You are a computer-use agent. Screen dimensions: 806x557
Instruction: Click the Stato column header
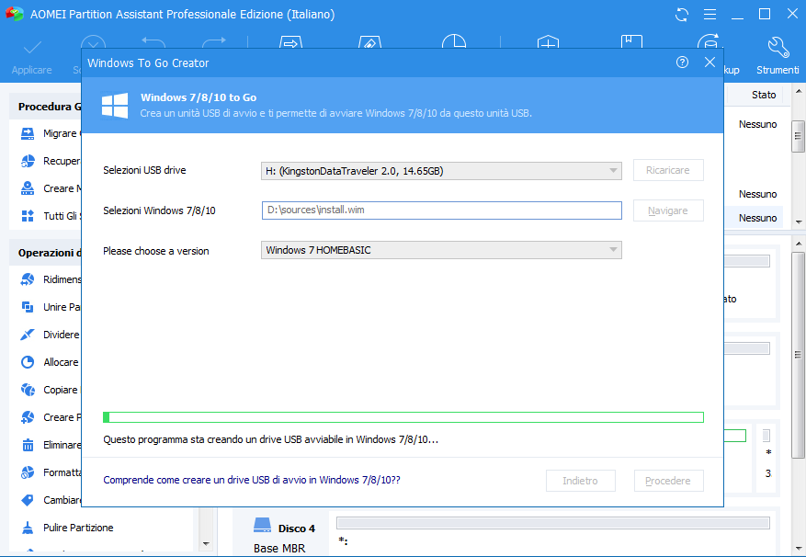tap(764, 95)
